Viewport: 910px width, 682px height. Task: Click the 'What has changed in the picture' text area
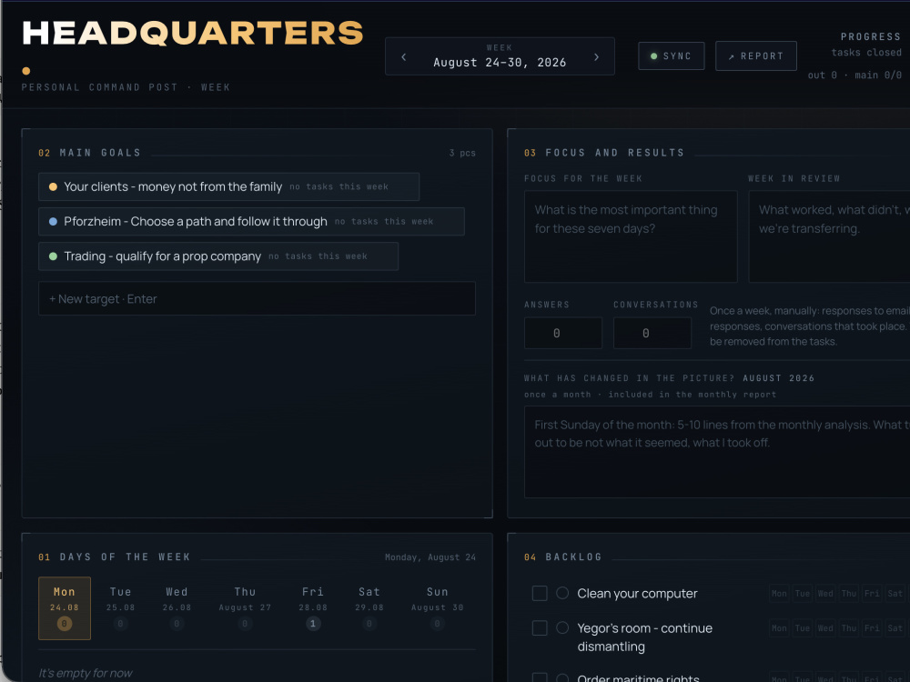(717, 452)
